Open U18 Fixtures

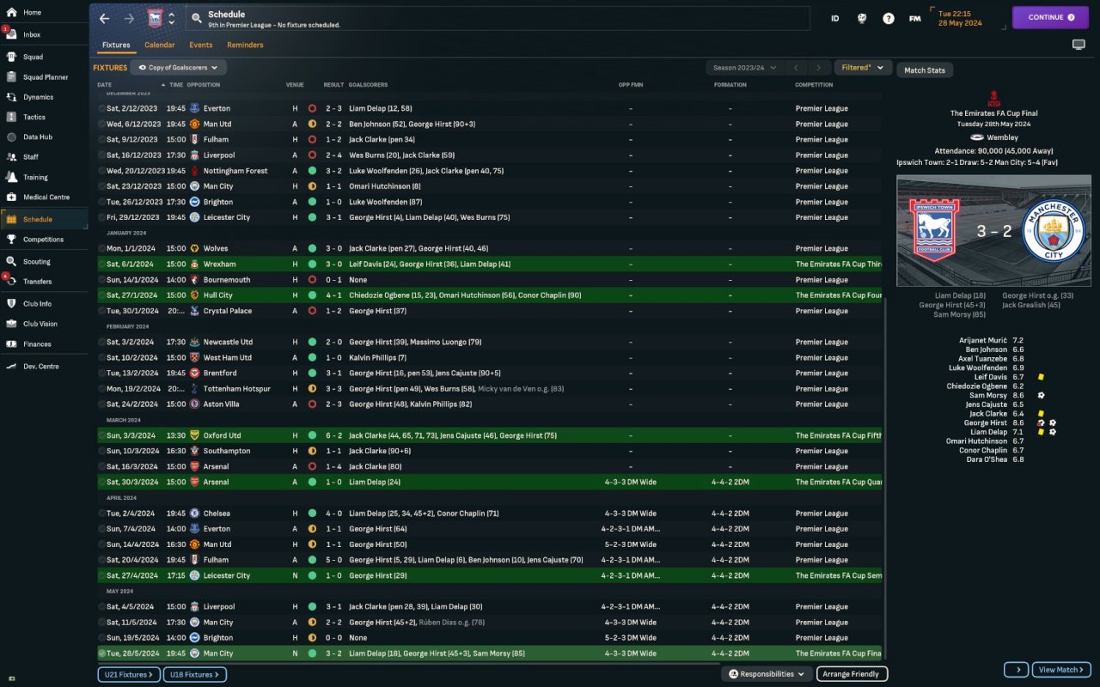click(x=194, y=675)
